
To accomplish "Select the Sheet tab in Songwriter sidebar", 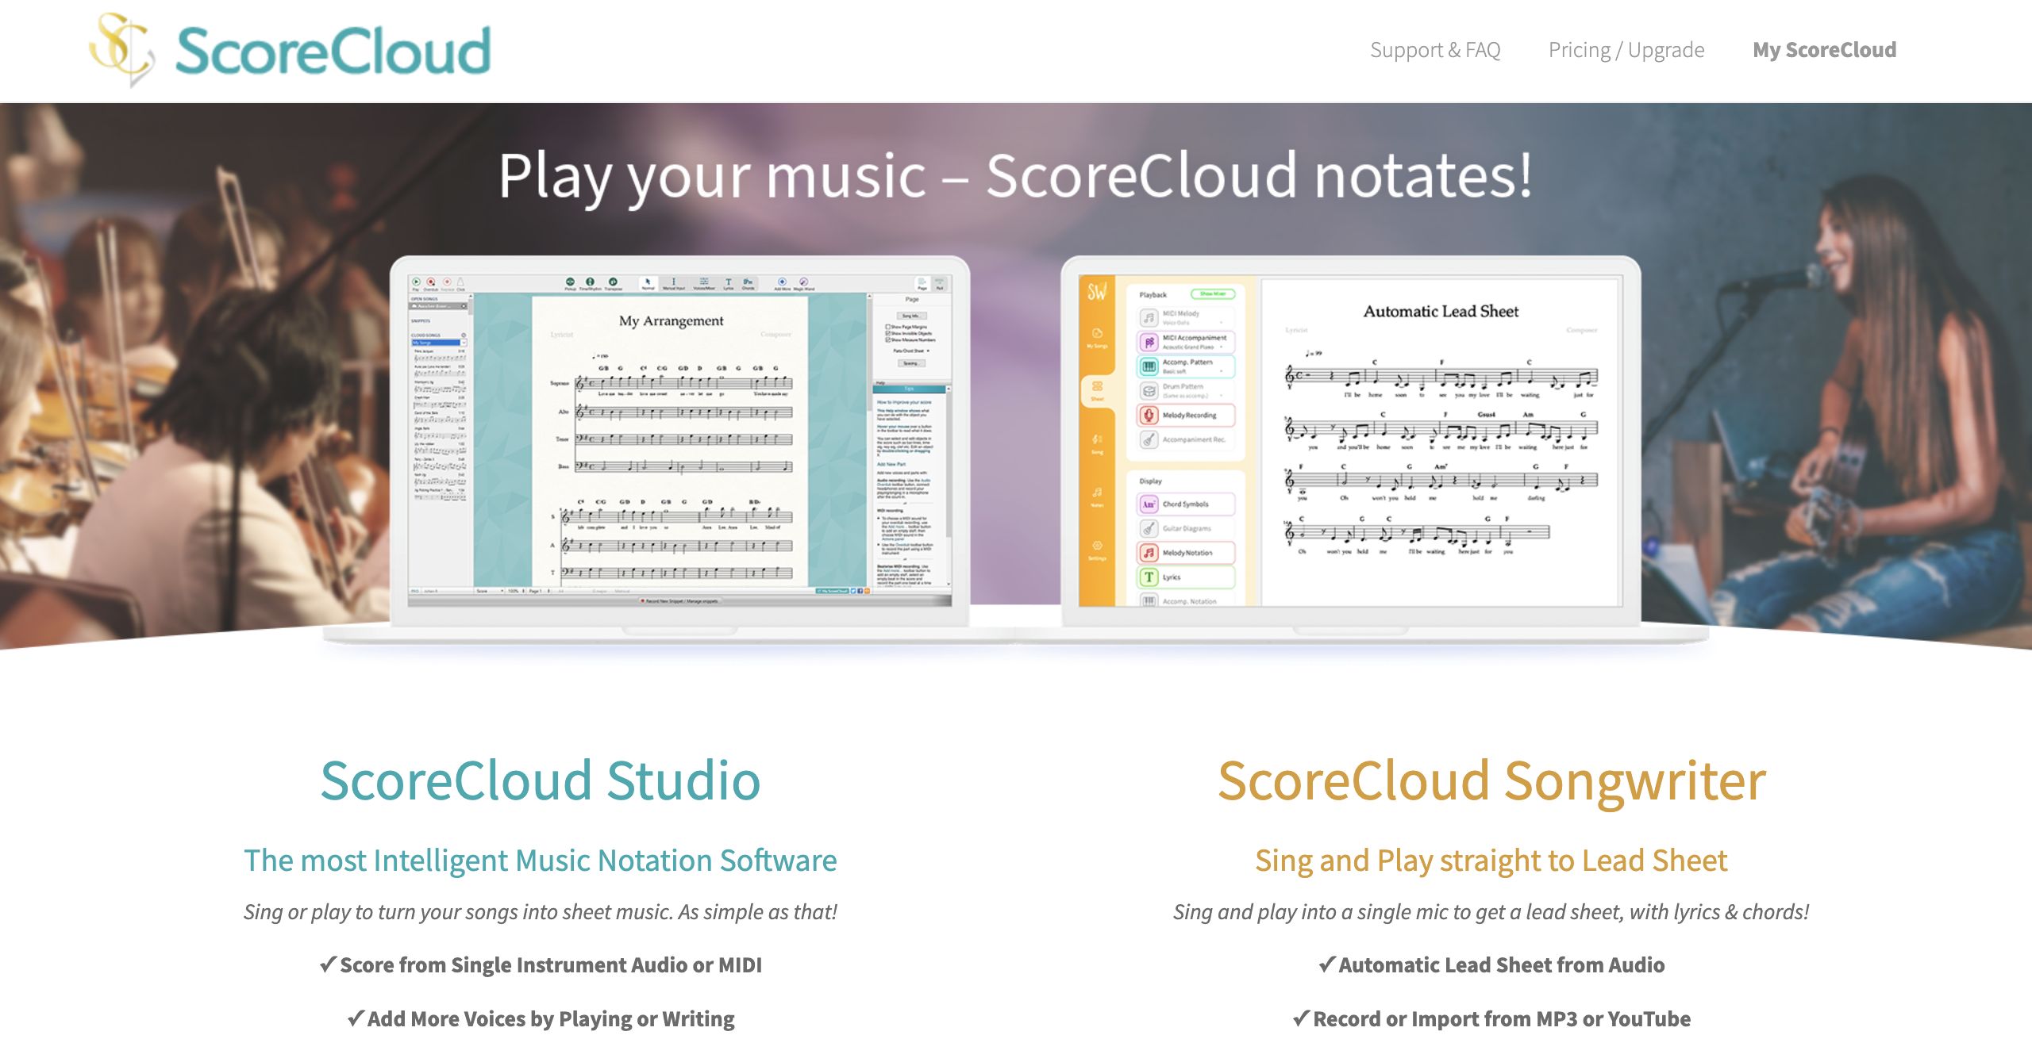I will tap(1097, 391).
